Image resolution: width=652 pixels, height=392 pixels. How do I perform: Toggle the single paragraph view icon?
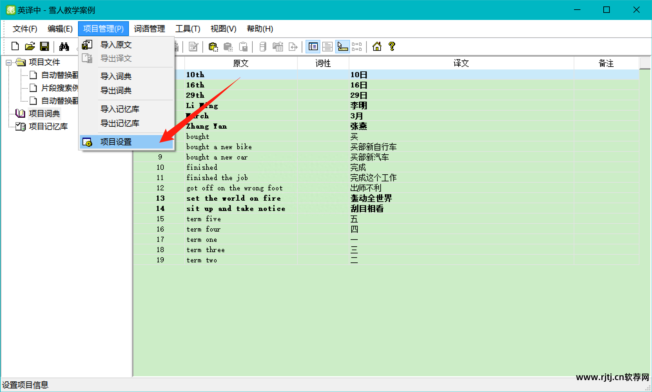pyautogui.click(x=327, y=47)
